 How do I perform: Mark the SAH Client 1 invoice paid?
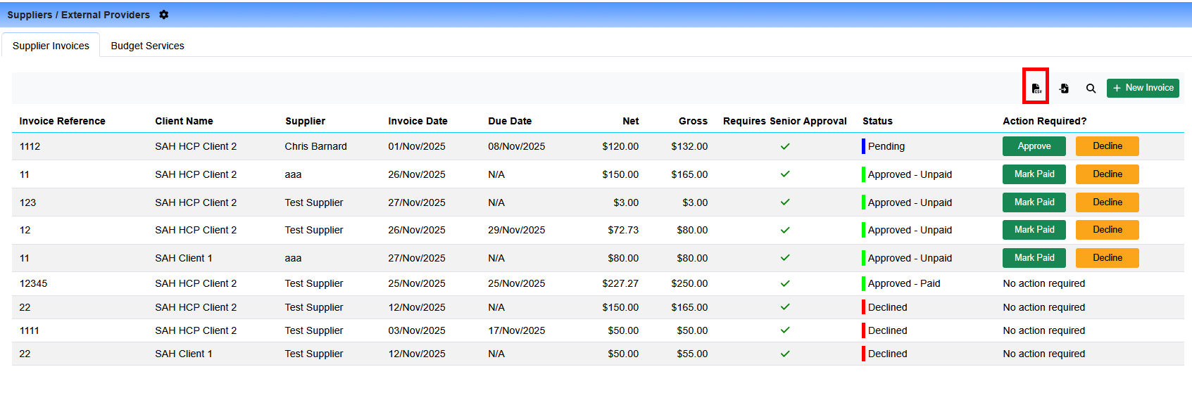point(1034,258)
